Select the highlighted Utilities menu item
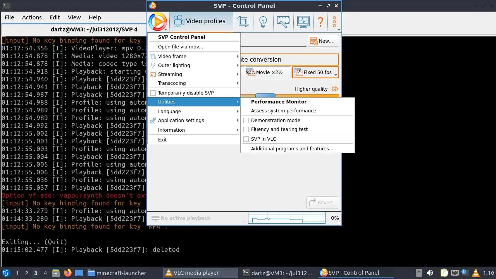The image size is (496, 279). (194, 102)
